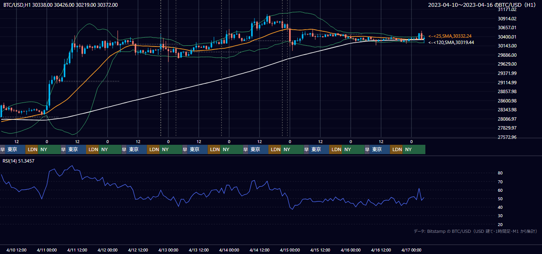Click RSI scale value 20
542x254 pixels.
tap(500, 224)
